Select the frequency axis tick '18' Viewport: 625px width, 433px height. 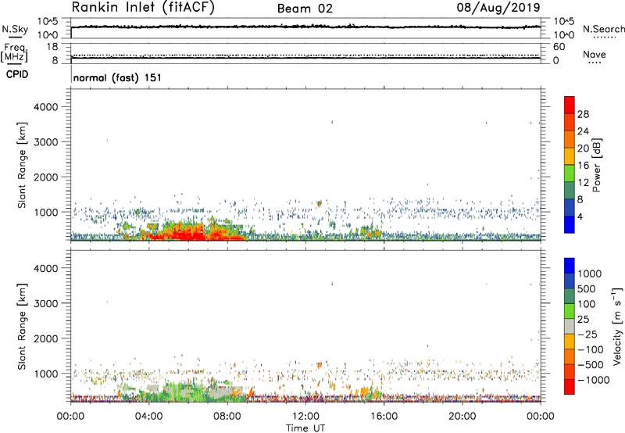(x=52, y=47)
